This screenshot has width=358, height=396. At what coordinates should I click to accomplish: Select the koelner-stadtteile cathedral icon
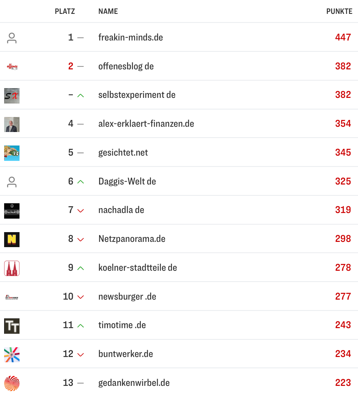click(12, 268)
